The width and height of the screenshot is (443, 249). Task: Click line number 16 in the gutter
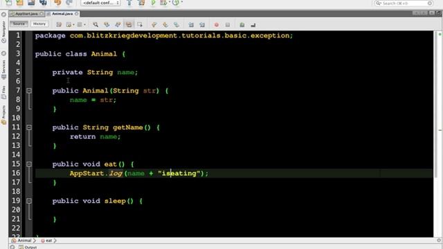tap(16, 173)
